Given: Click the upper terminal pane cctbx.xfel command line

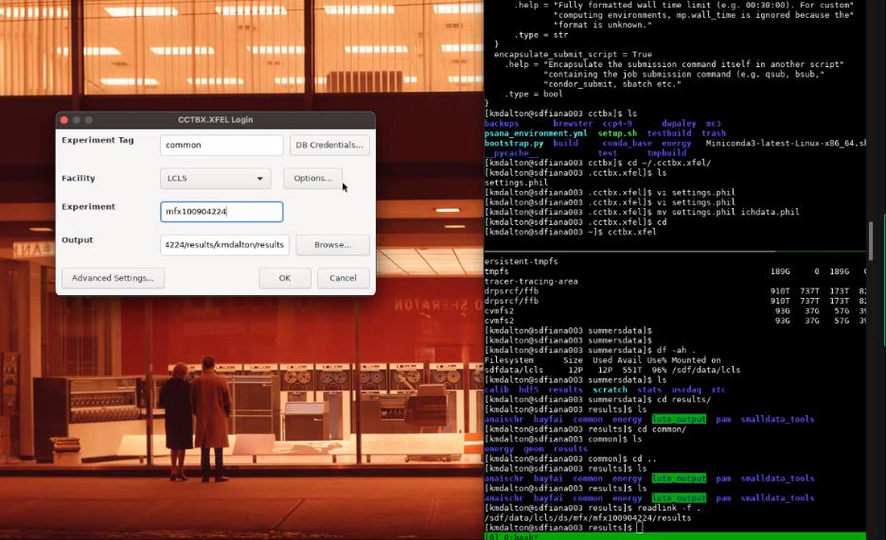Looking at the screenshot, I should [571, 232].
